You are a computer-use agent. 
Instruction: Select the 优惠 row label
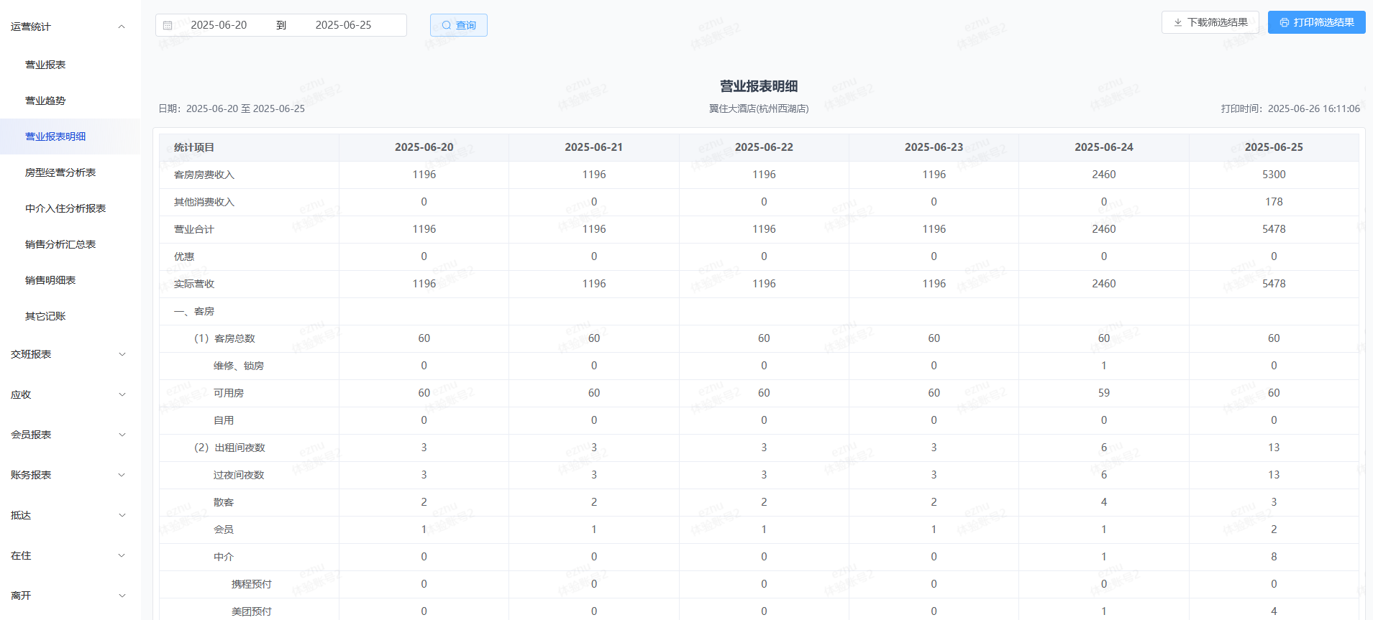point(184,256)
